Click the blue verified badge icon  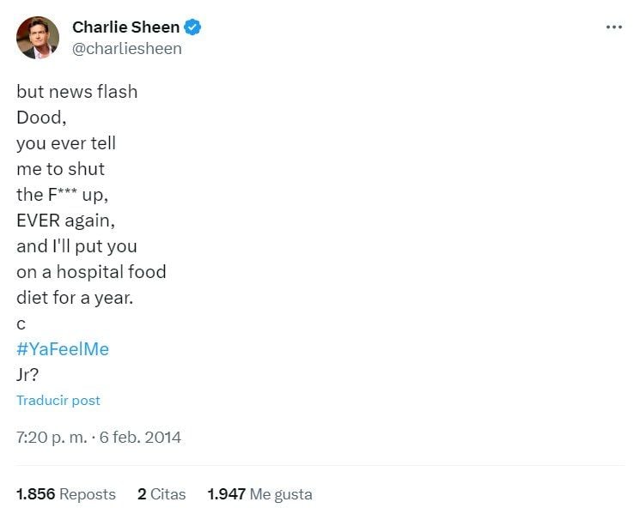point(192,27)
